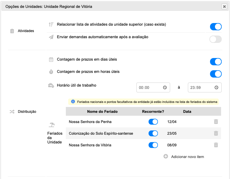Click trash icon for Colonização do Solo Espírito-santense
Image resolution: width=231 pixels, height=179 pixels.
coord(216,133)
